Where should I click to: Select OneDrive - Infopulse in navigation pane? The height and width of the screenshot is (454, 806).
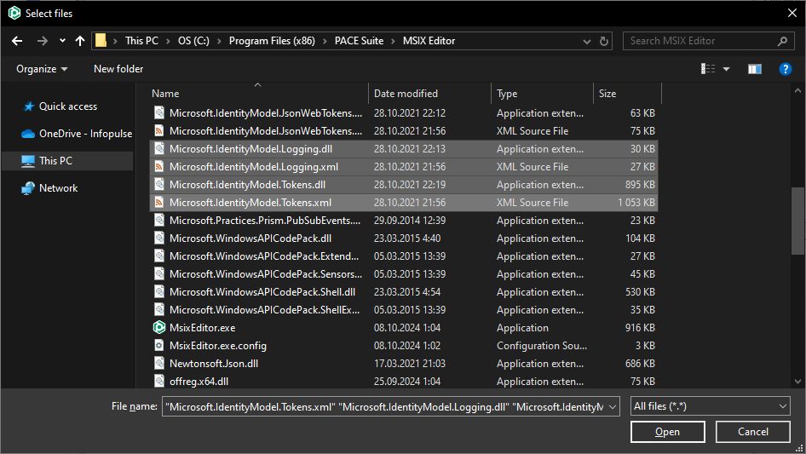(77, 134)
